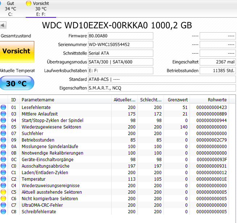Click raw value 000000002C79

[212, 140]
